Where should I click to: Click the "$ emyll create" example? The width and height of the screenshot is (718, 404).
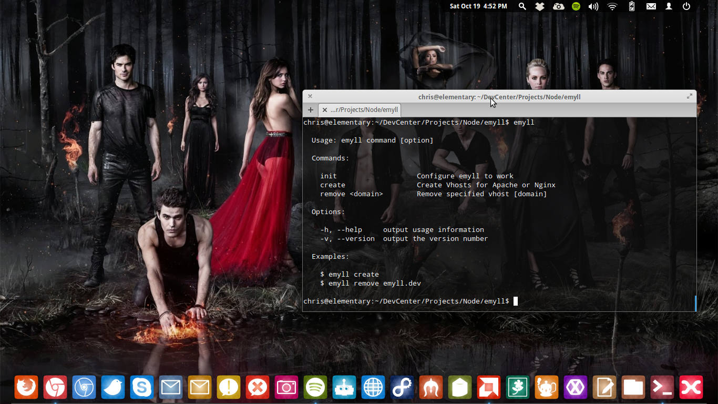coord(350,275)
